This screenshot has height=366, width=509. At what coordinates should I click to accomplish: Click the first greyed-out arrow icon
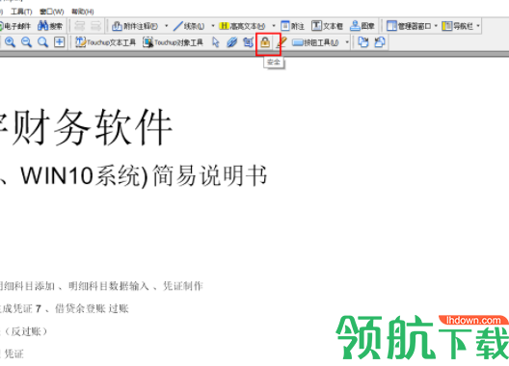[x=79, y=26]
